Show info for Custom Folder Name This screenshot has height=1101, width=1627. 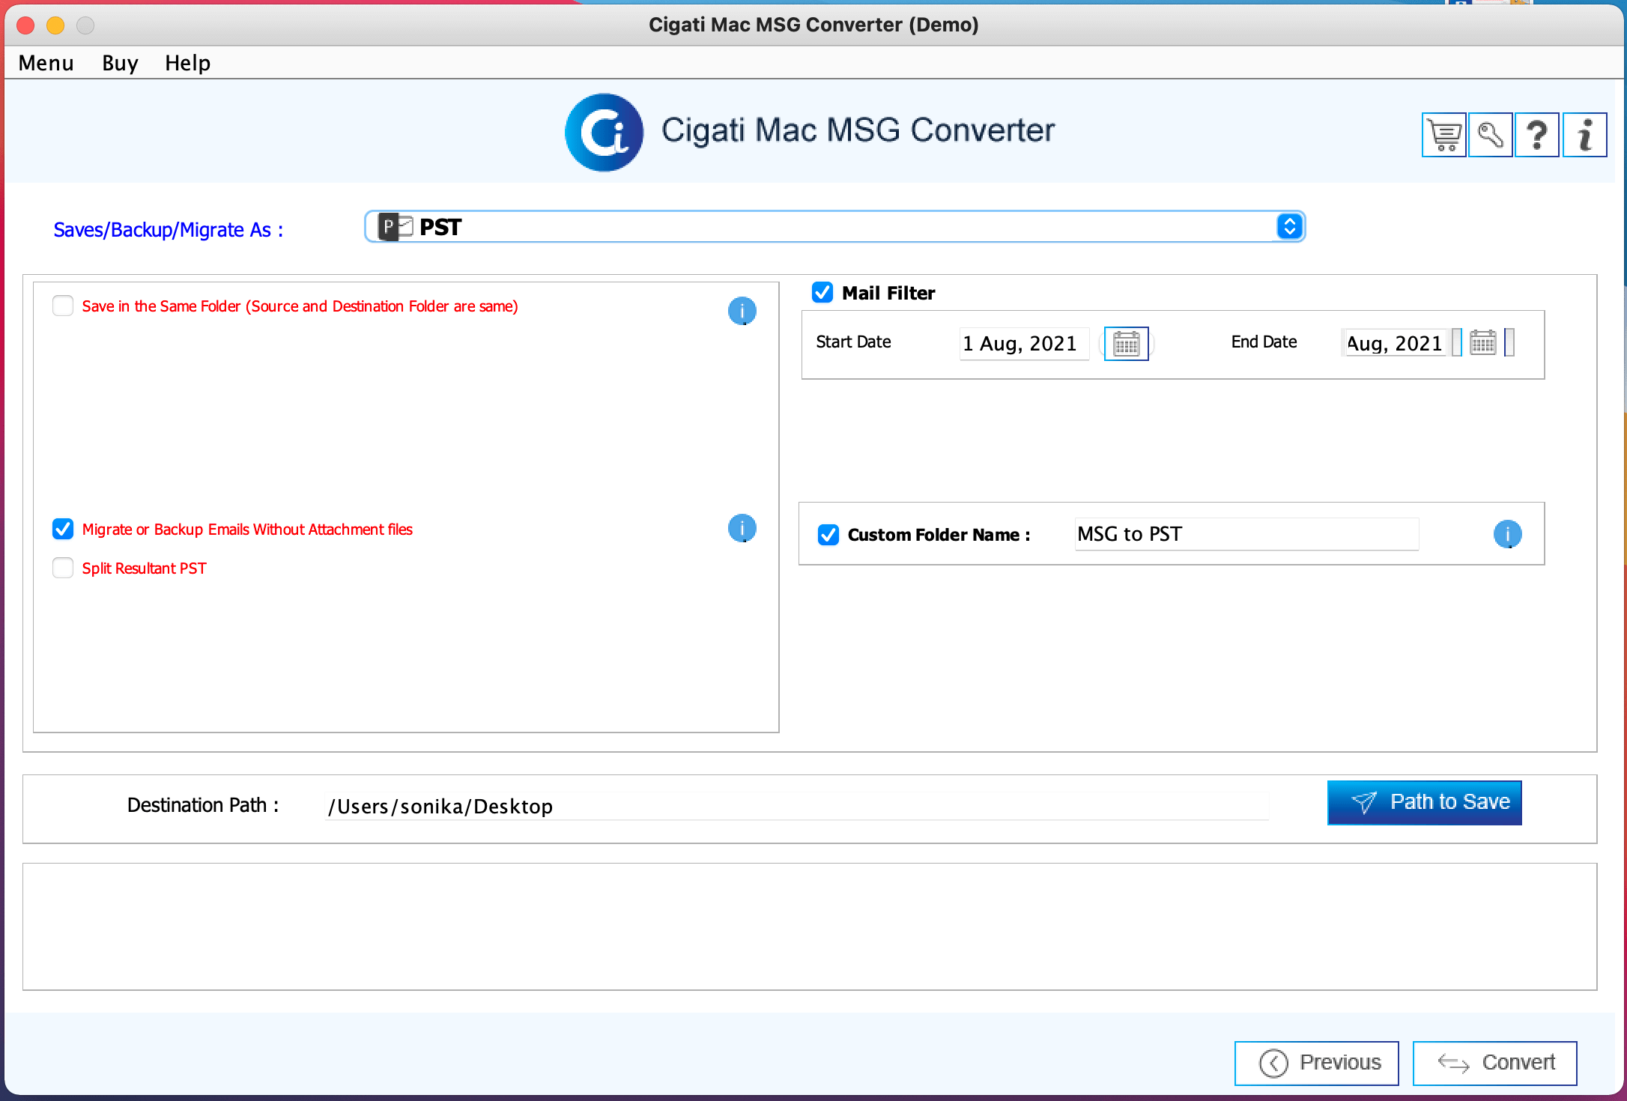coord(1507,534)
